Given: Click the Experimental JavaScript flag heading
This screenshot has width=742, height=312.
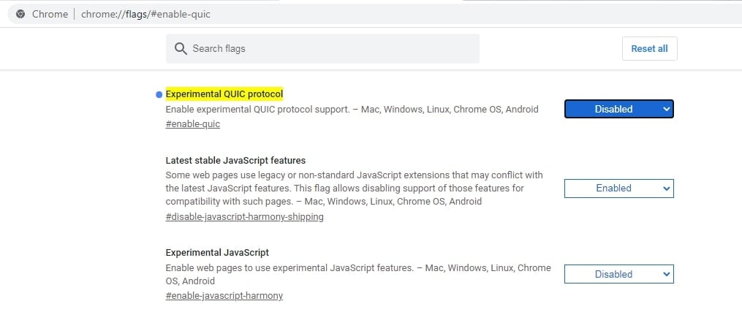Looking at the screenshot, I should tap(217, 252).
